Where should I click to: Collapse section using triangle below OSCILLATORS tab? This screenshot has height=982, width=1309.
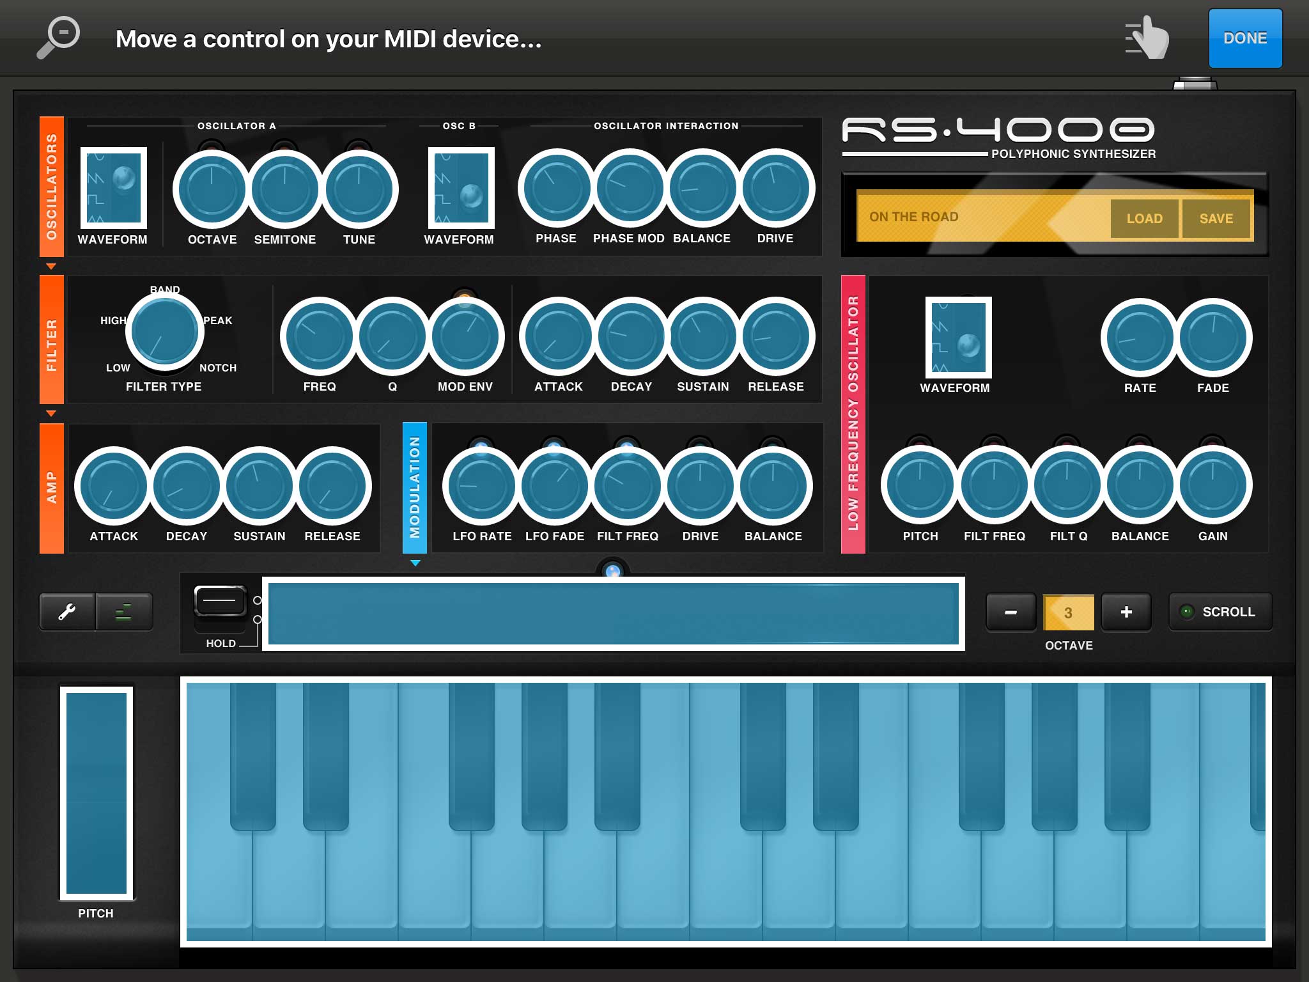[x=51, y=266]
